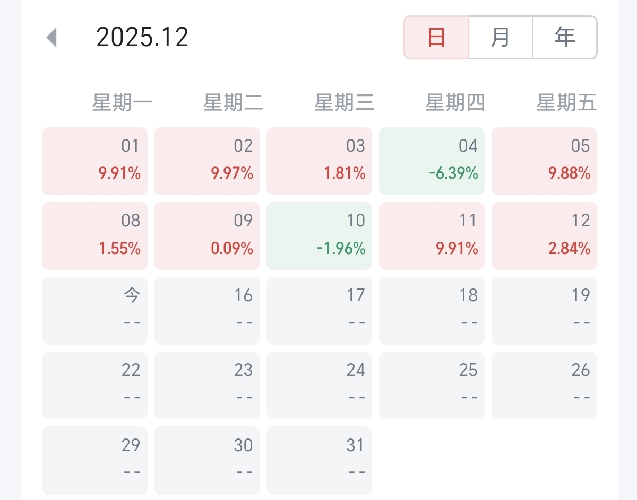Tap the day 31 calendar cell

pos(319,460)
